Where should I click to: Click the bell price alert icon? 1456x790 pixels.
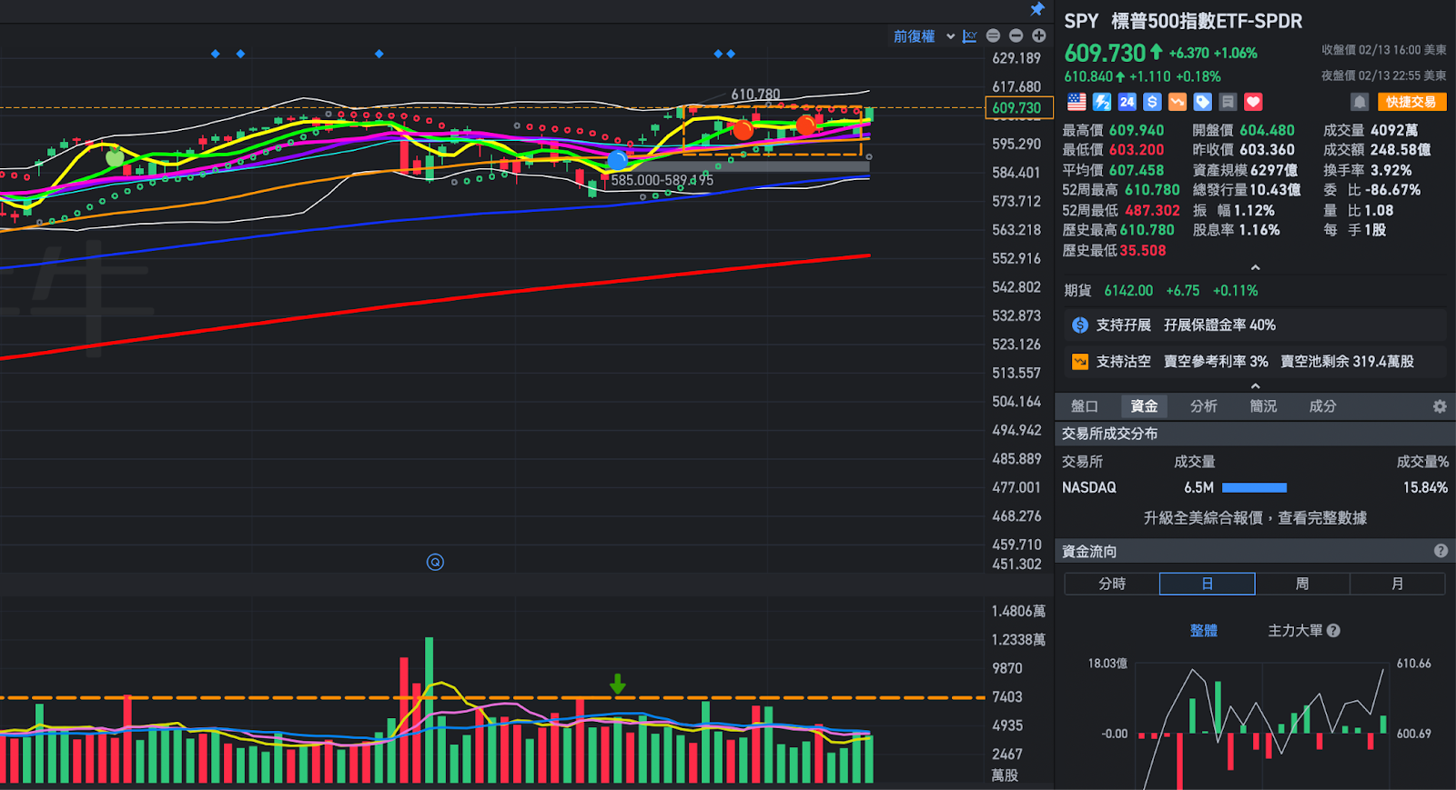pyautogui.click(x=1360, y=102)
